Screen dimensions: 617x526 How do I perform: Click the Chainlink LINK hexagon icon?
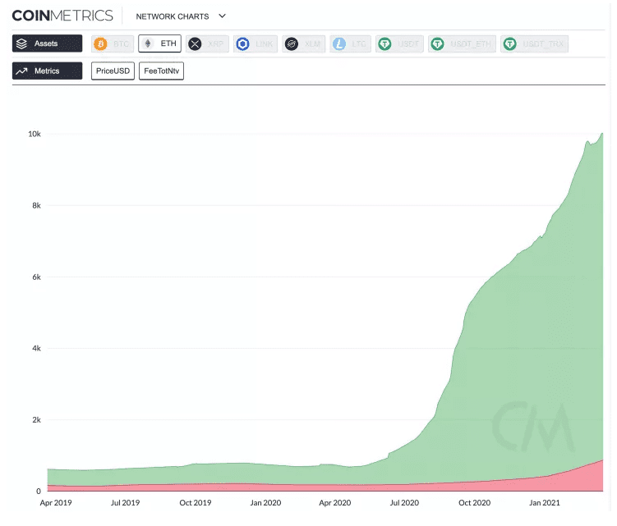242,43
